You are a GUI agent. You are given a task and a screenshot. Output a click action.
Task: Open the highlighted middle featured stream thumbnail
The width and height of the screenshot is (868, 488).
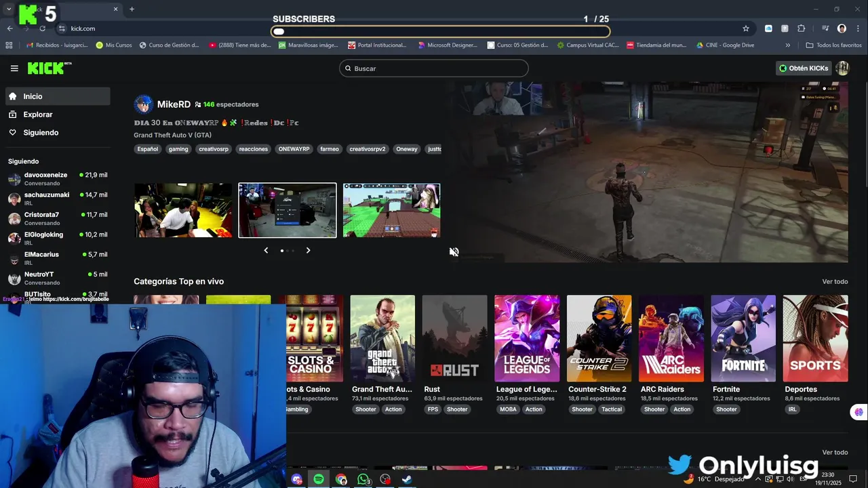[288, 210]
